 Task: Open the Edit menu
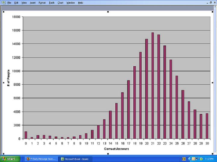pos(16,3)
